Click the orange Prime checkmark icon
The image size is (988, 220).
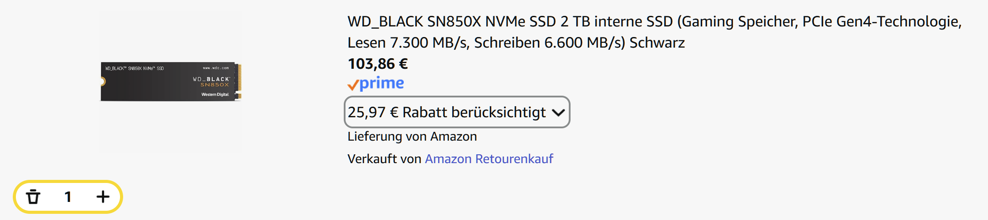(353, 85)
